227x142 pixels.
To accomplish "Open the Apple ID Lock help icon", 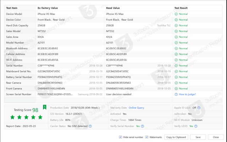I will (199, 108).
